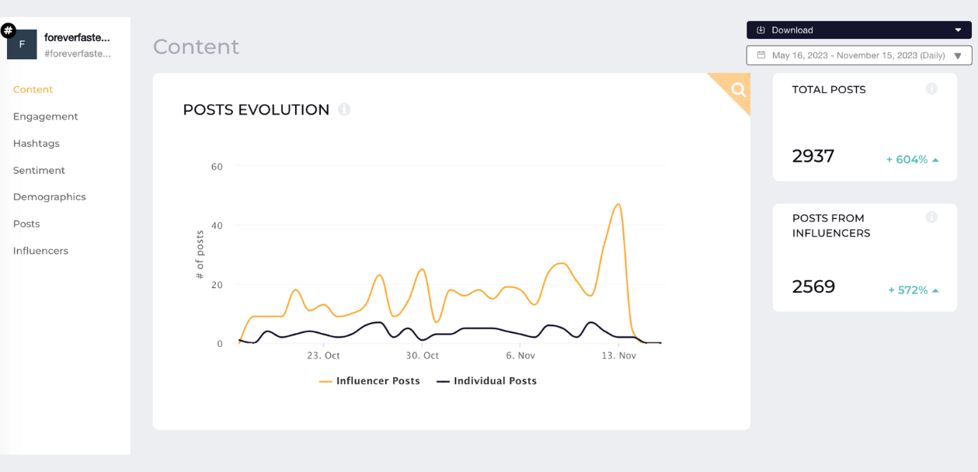The height and width of the screenshot is (472, 978).
Task: Click the 2569 influencer posts value
Action: click(814, 286)
